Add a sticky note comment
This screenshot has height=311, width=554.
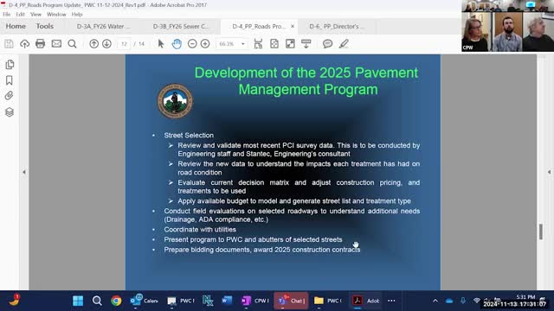(x=327, y=44)
